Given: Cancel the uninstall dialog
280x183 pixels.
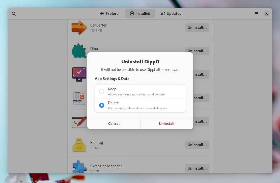Looking at the screenshot, I should pos(114,124).
